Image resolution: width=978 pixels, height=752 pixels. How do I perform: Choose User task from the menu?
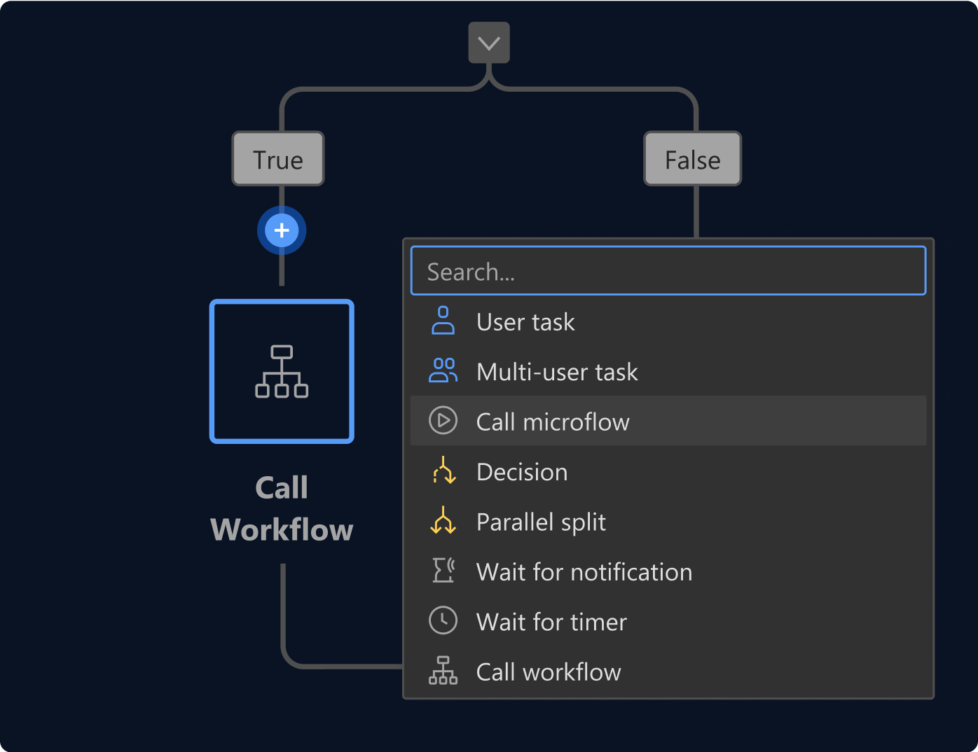click(x=525, y=322)
